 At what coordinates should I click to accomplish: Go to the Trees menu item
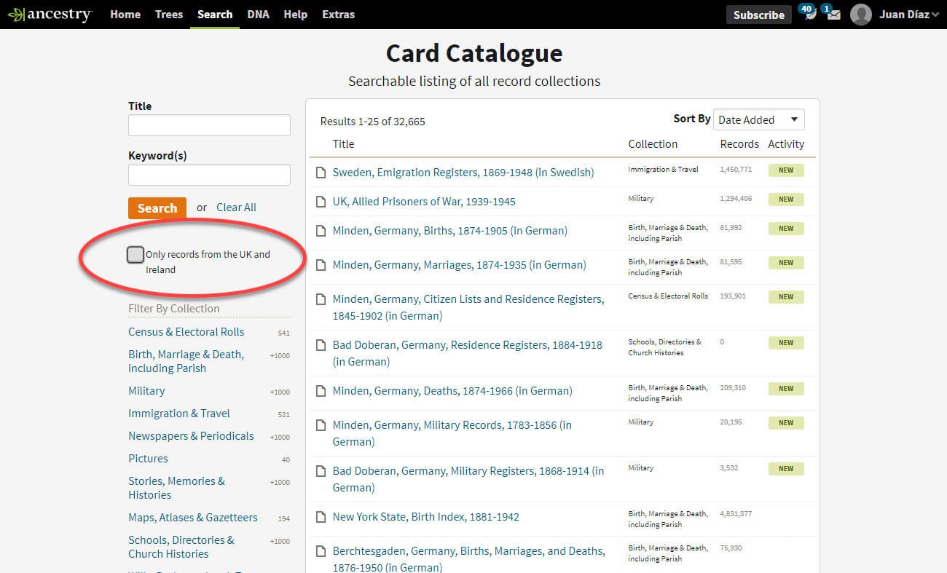coord(169,15)
